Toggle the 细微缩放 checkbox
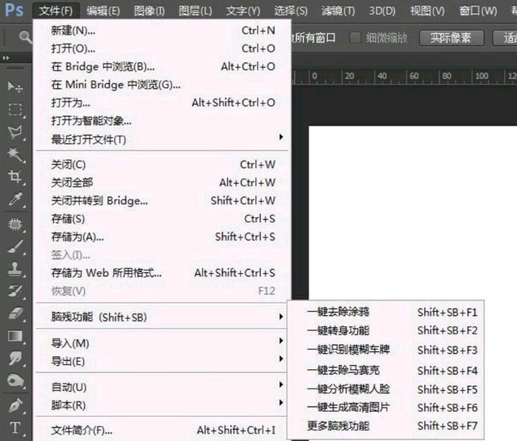 [x=355, y=38]
